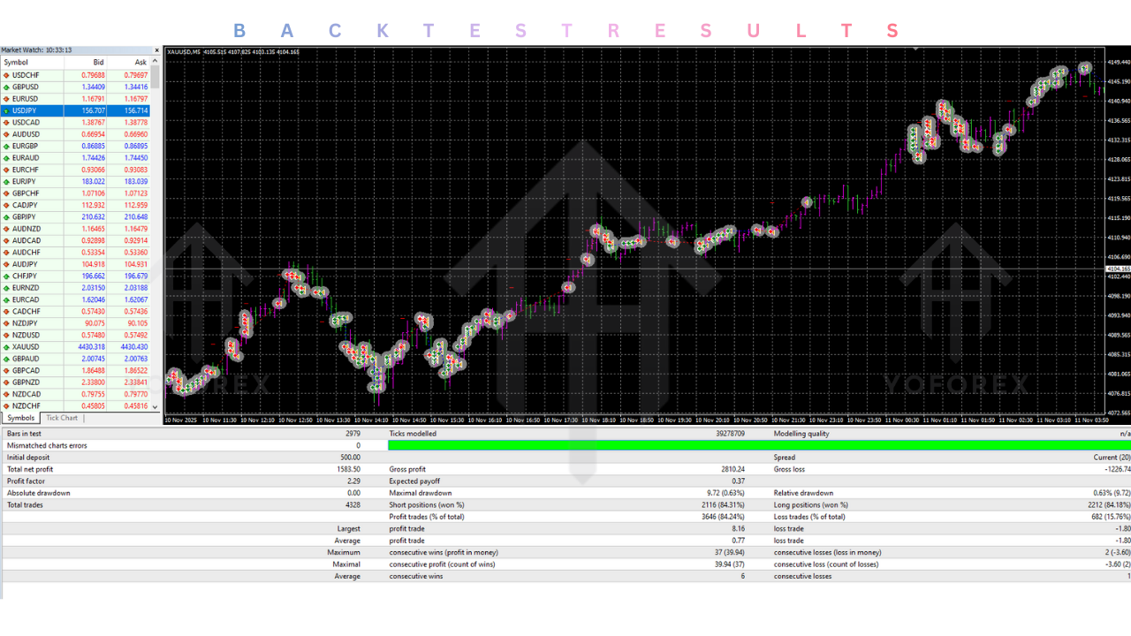Select the red arrow icon beside USDCHF
This screenshot has width=1131, height=636.
[x=7, y=75]
